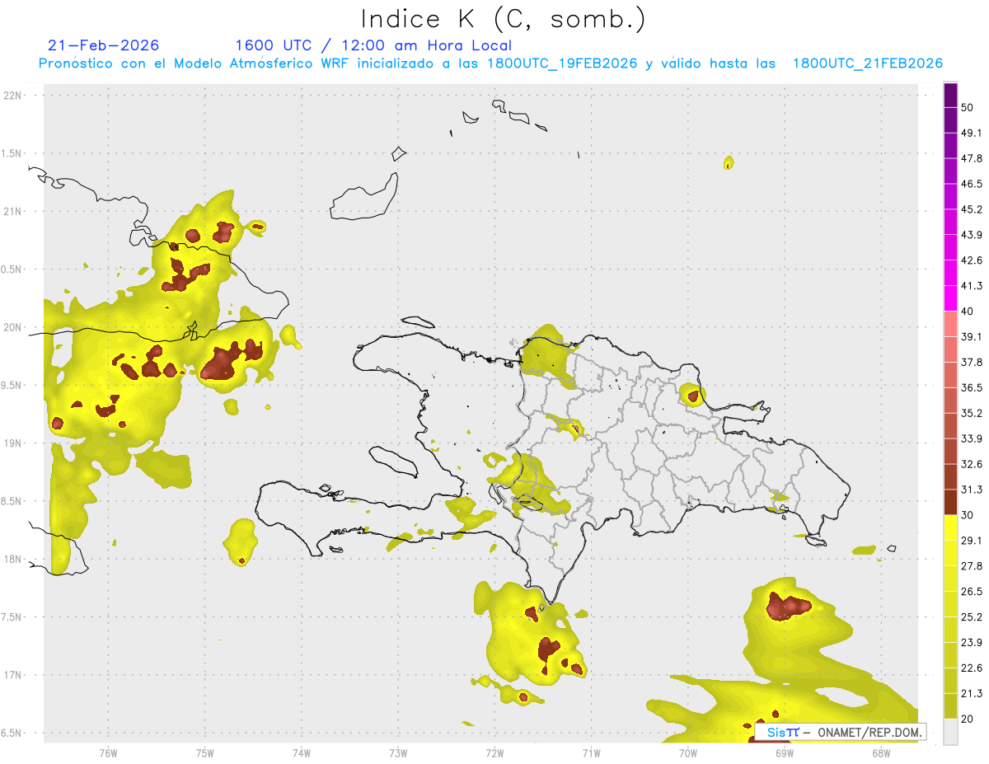989x764 pixels.
Task: Click latitude label "22N"
Action: pyautogui.click(x=12, y=96)
